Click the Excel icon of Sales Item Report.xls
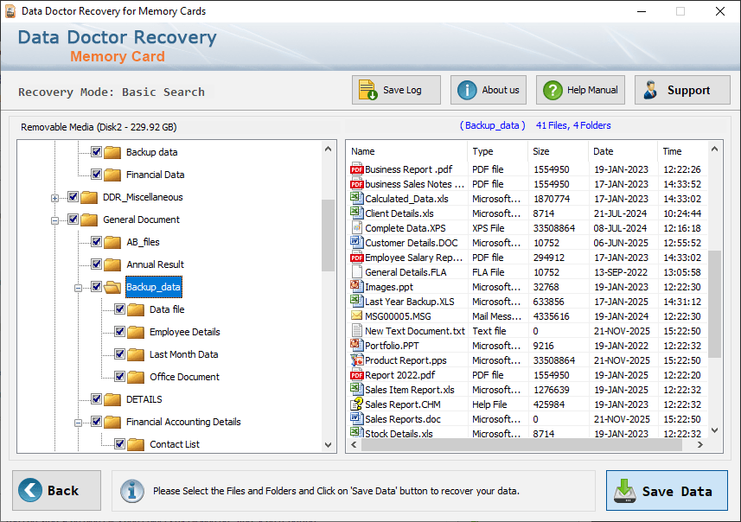741x522 pixels. [x=356, y=389]
